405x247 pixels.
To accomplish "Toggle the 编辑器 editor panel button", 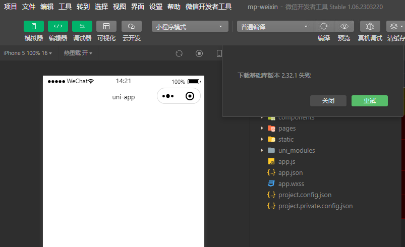I will click(58, 26).
